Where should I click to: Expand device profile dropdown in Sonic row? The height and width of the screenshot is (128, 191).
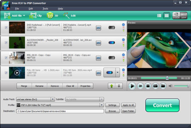[117, 73]
